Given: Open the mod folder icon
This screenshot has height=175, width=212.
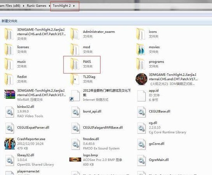Looking at the screenshot, I should click(75, 49).
